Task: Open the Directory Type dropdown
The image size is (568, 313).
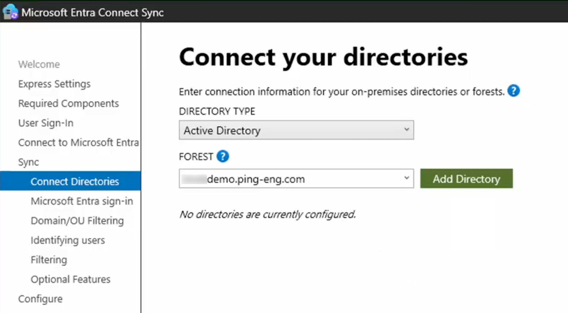Action: [x=296, y=130]
